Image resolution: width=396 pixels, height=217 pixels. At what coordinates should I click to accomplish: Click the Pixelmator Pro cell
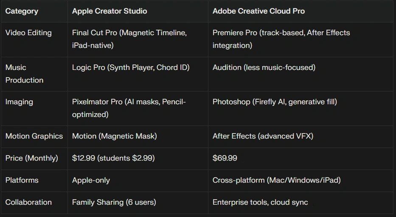coord(129,108)
